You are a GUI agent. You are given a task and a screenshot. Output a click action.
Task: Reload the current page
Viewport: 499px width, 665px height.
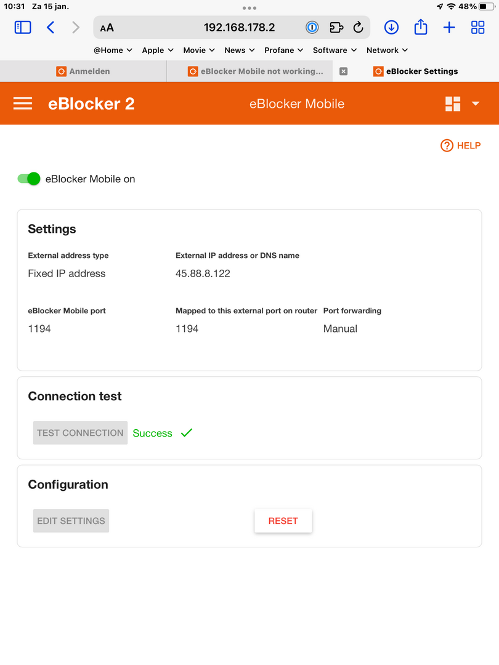[358, 28]
